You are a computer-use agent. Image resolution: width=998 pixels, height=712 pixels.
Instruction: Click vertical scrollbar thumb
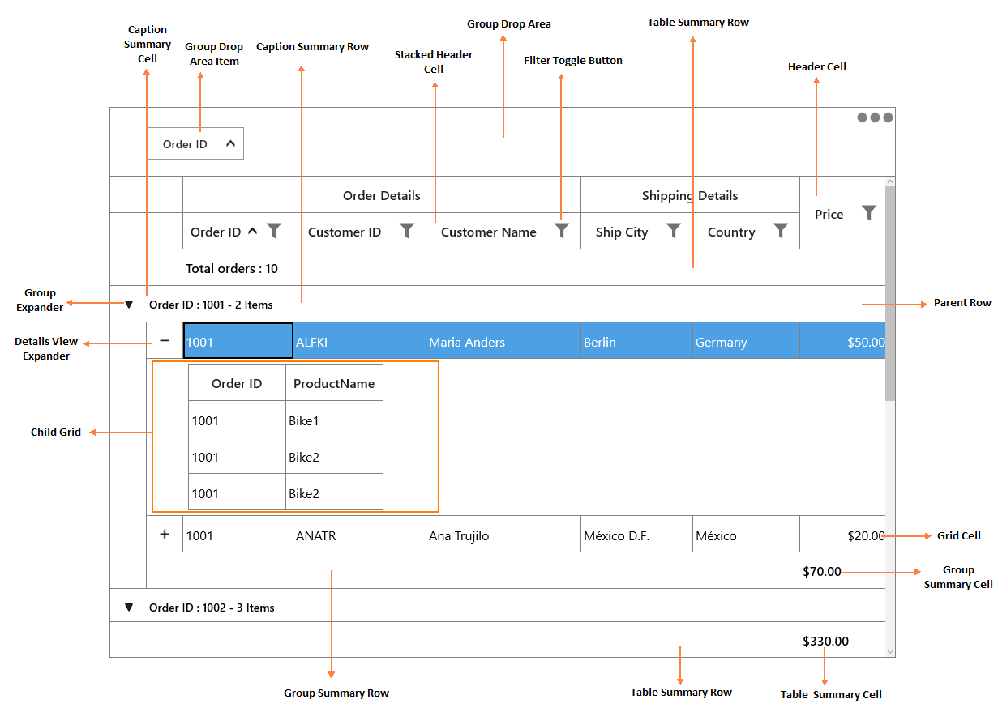point(890,293)
